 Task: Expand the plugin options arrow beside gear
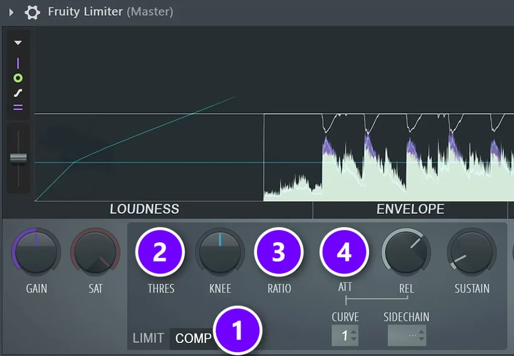click(11, 13)
